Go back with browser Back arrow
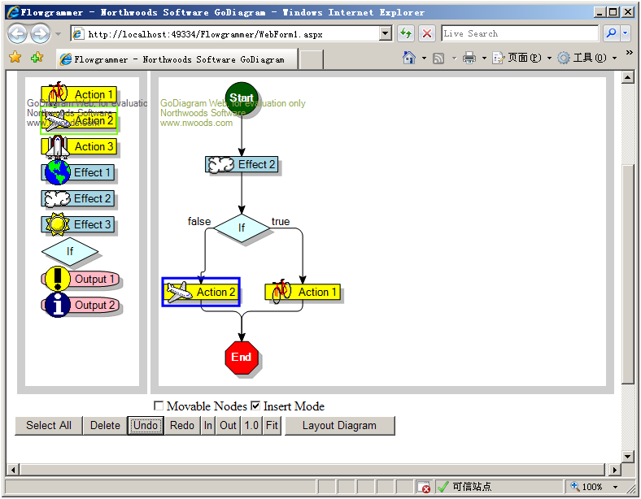Image resolution: width=641 pixels, height=499 pixels. point(17,33)
